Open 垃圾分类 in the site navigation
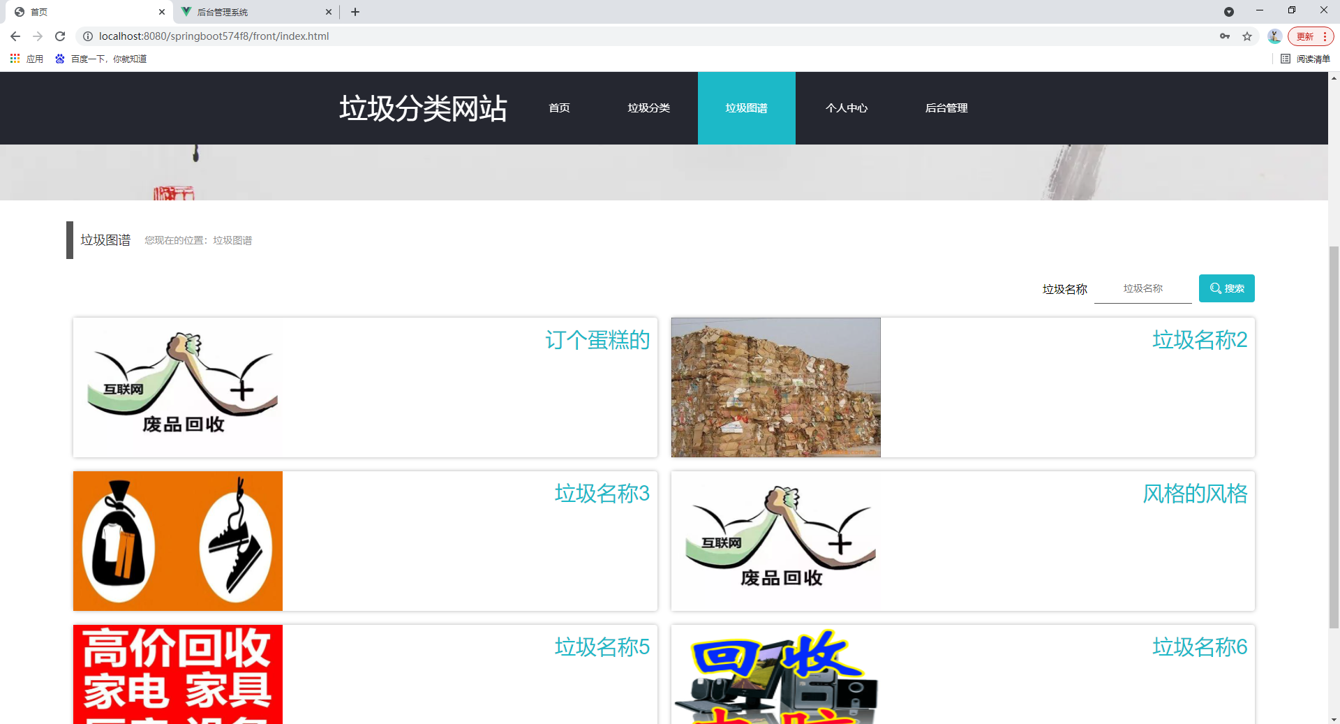 648,108
